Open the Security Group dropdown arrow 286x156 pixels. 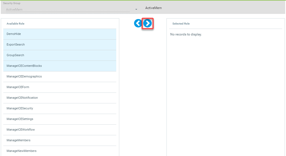click(x=136, y=10)
